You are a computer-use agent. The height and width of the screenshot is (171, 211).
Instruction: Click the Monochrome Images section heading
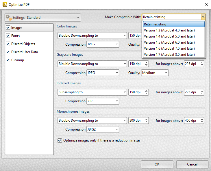tap(73, 111)
